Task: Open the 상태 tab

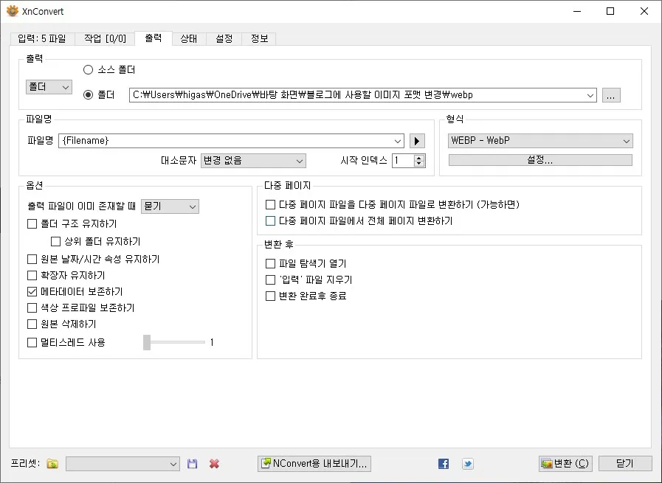Action: [189, 39]
